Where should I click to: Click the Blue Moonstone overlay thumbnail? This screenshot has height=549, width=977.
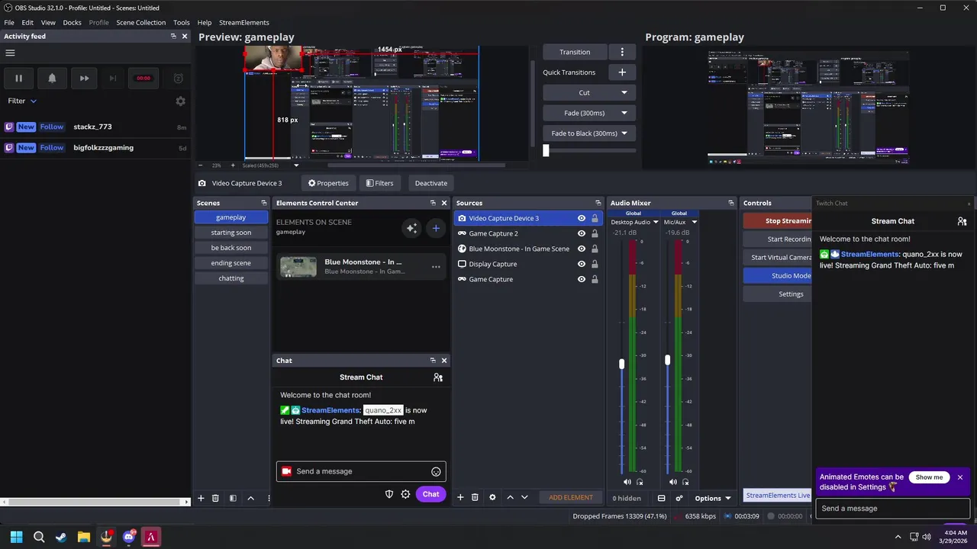(298, 267)
